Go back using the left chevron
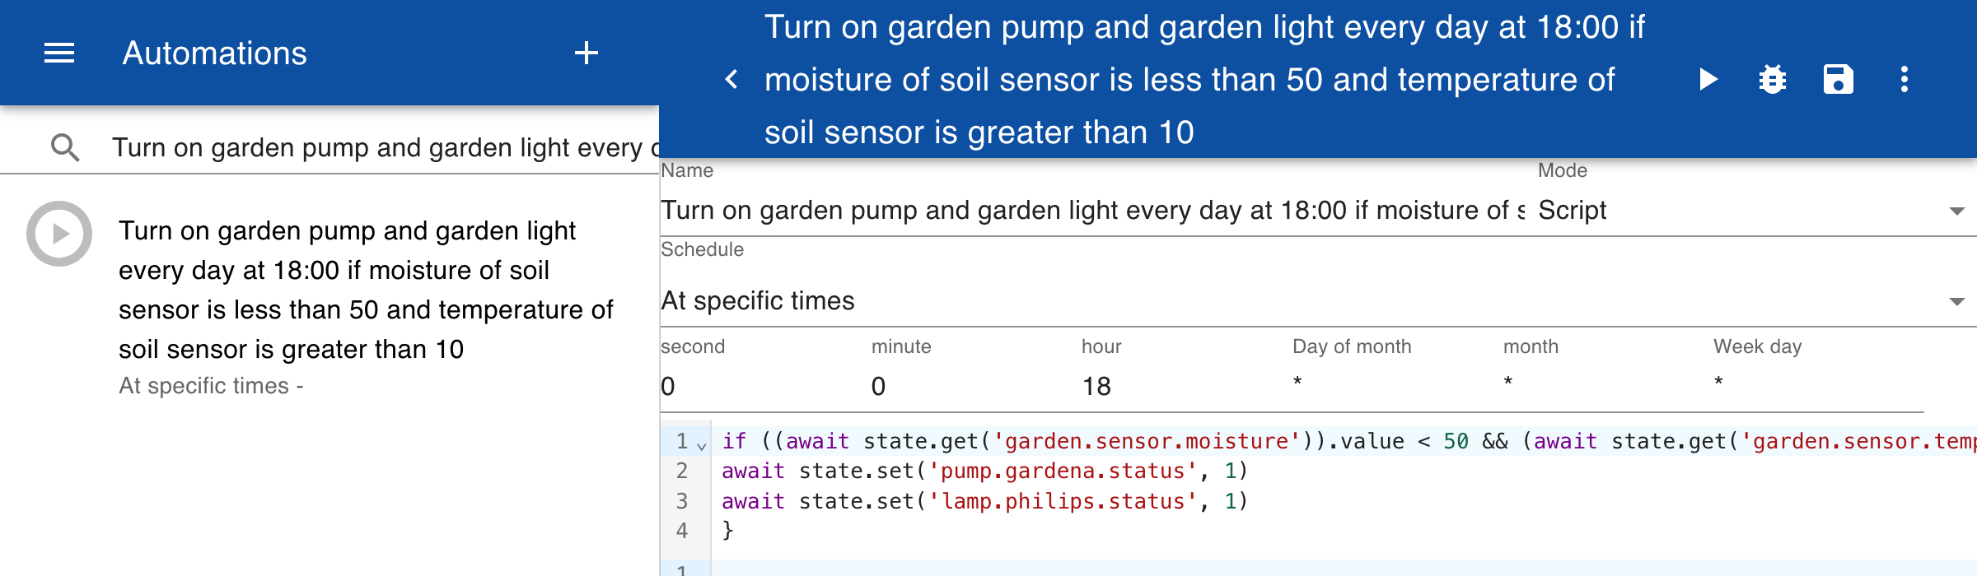Viewport: 1977px width, 576px height. pyautogui.click(x=731, y=80)
